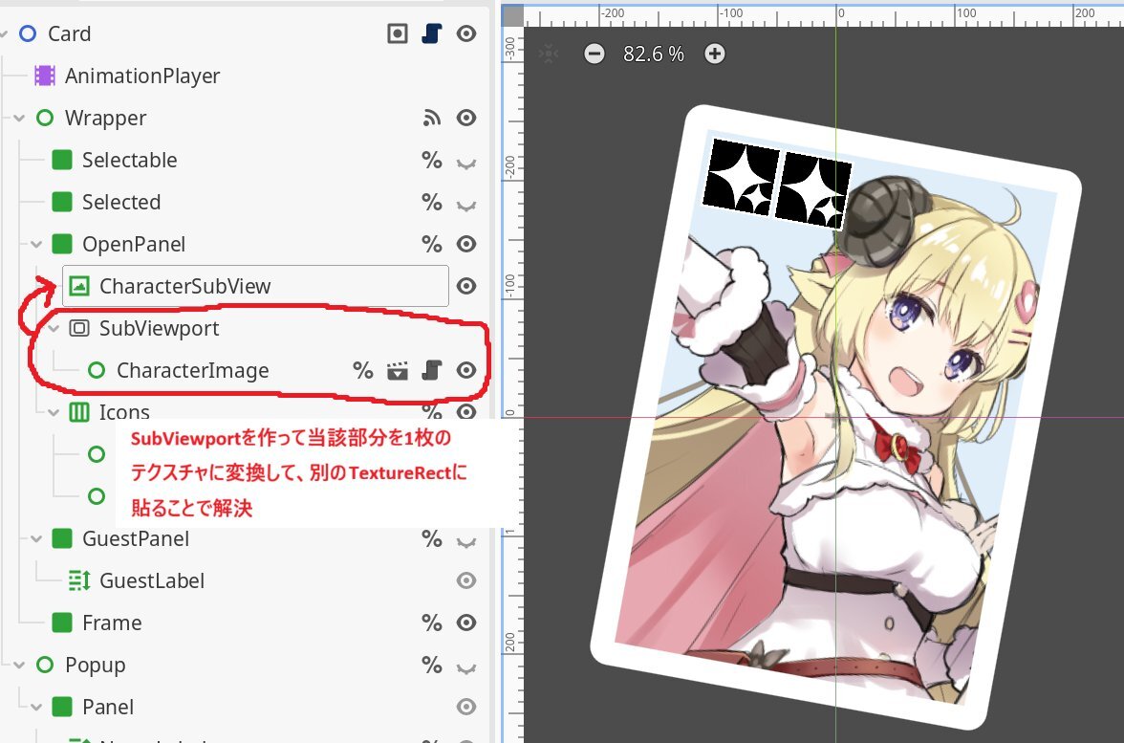Select the Popup node
The height and width of the screenshot is (743, 1124).
96,665
